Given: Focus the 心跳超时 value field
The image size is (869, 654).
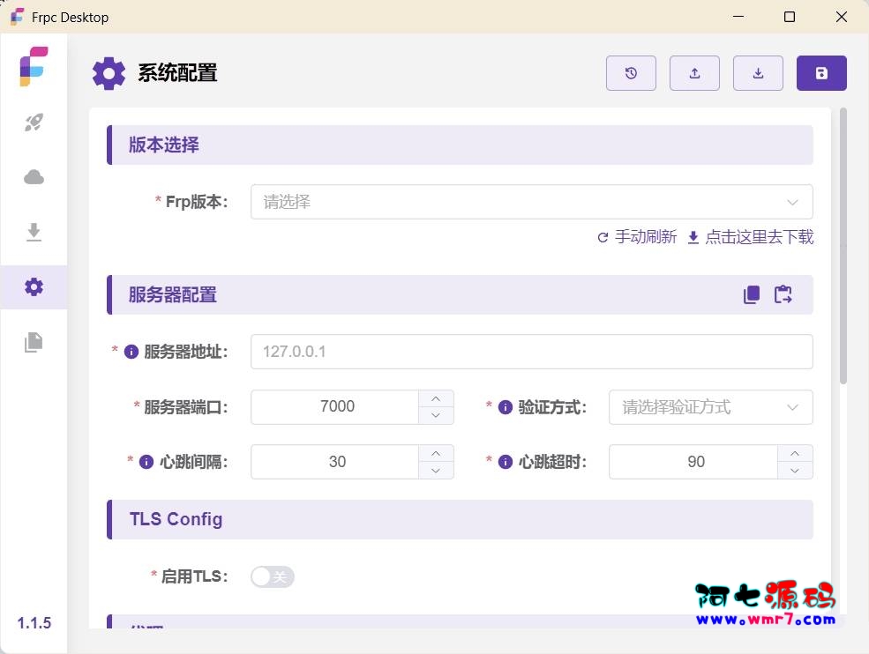Looking at the screenshot, I should point(693,462).
